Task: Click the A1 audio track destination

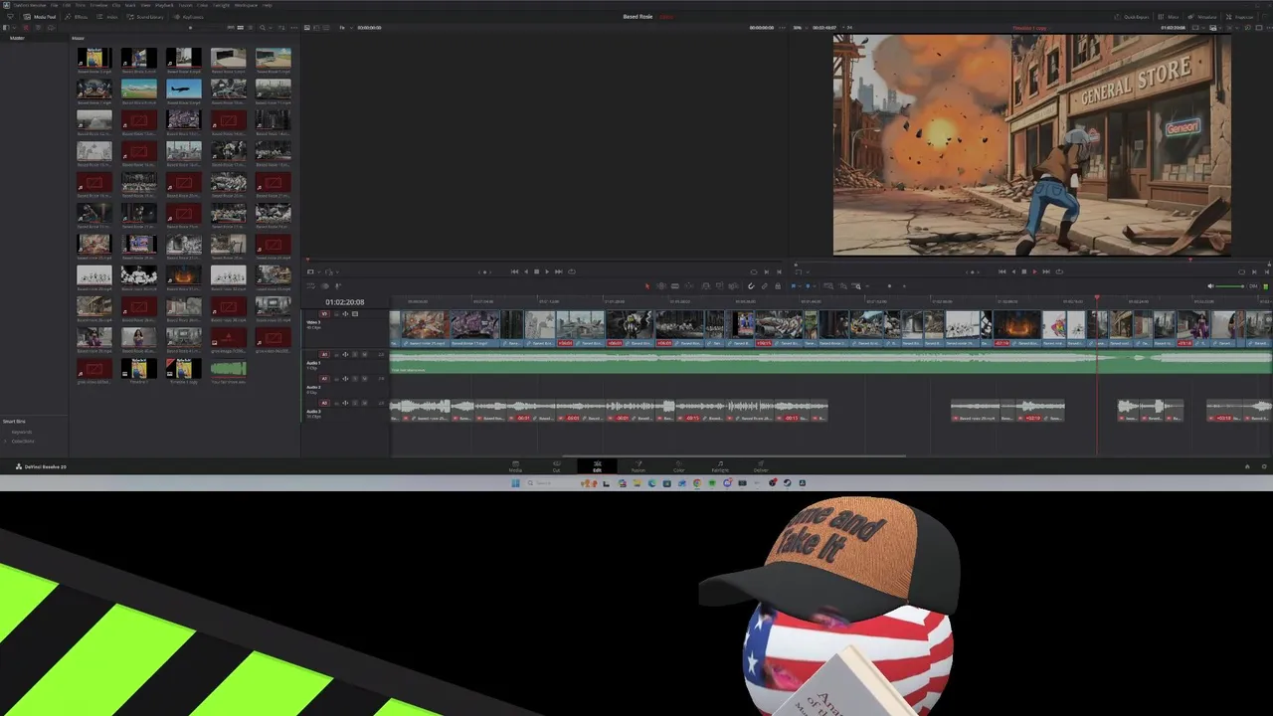Action: pyautogui.click(x=324, y=355)
